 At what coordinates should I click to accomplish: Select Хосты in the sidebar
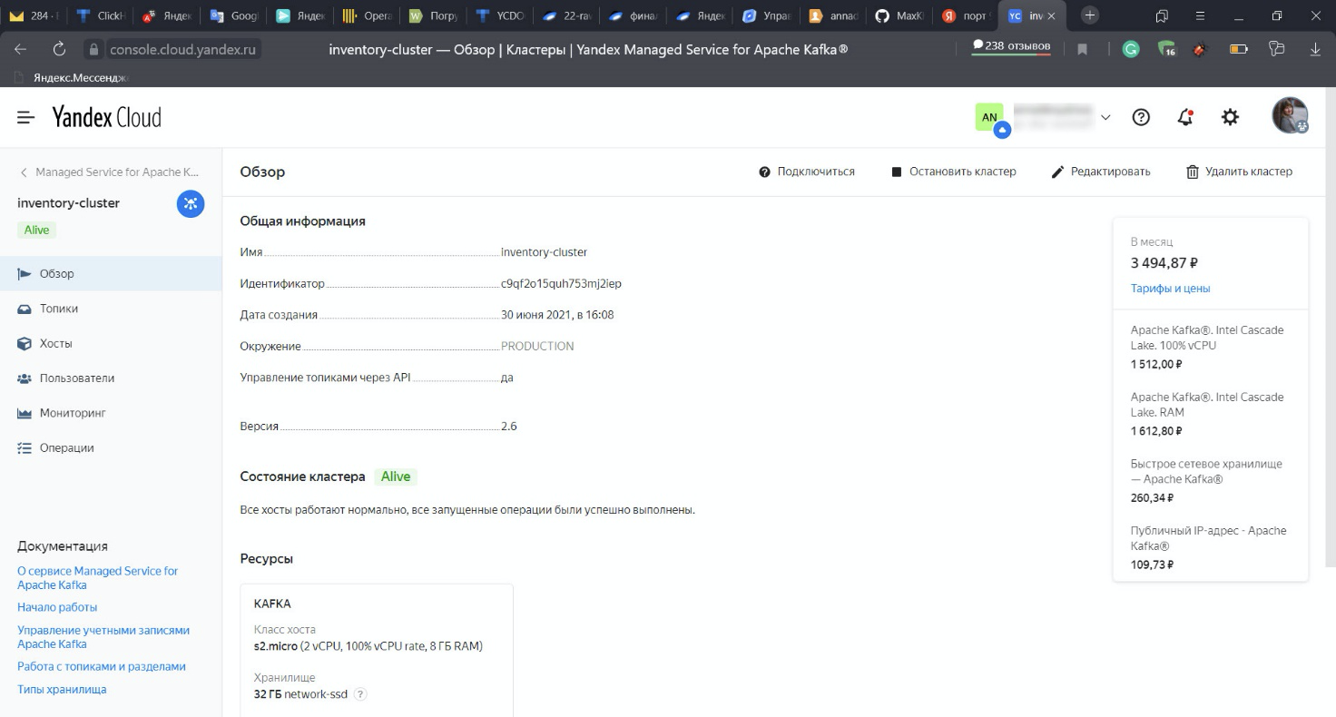[x=111, y=343]
